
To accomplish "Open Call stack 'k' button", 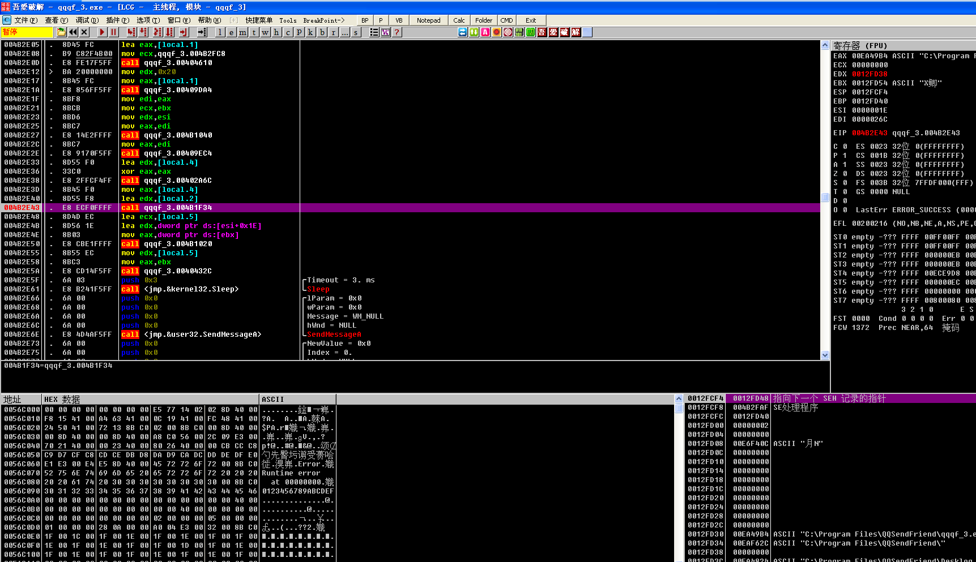I will click(x=310, y=32).
